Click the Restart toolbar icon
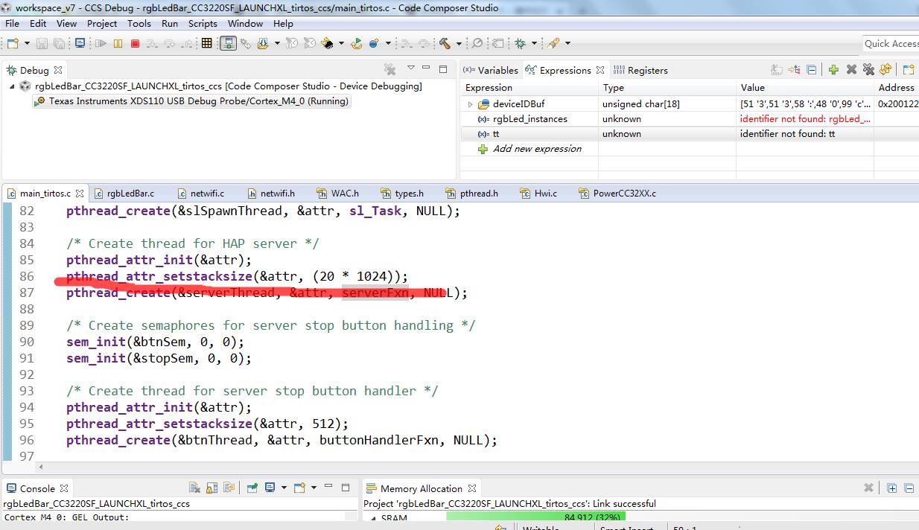The image size is (919, 530). pyautogui.click(x=356, y=43)
